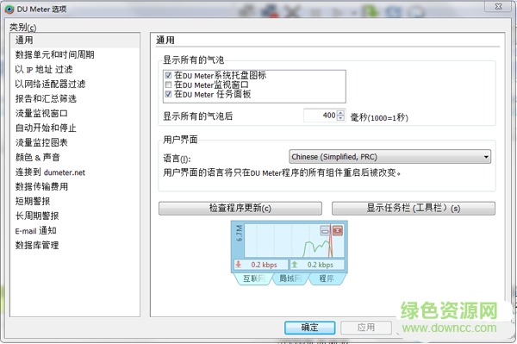Image resolution: width=517 pixels, height=344 pixels.
Task: Click the 应用 apply button
Action: pos(366,328)
